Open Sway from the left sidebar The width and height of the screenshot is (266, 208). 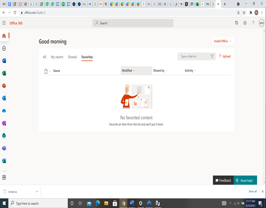click(x=4, y=161)
